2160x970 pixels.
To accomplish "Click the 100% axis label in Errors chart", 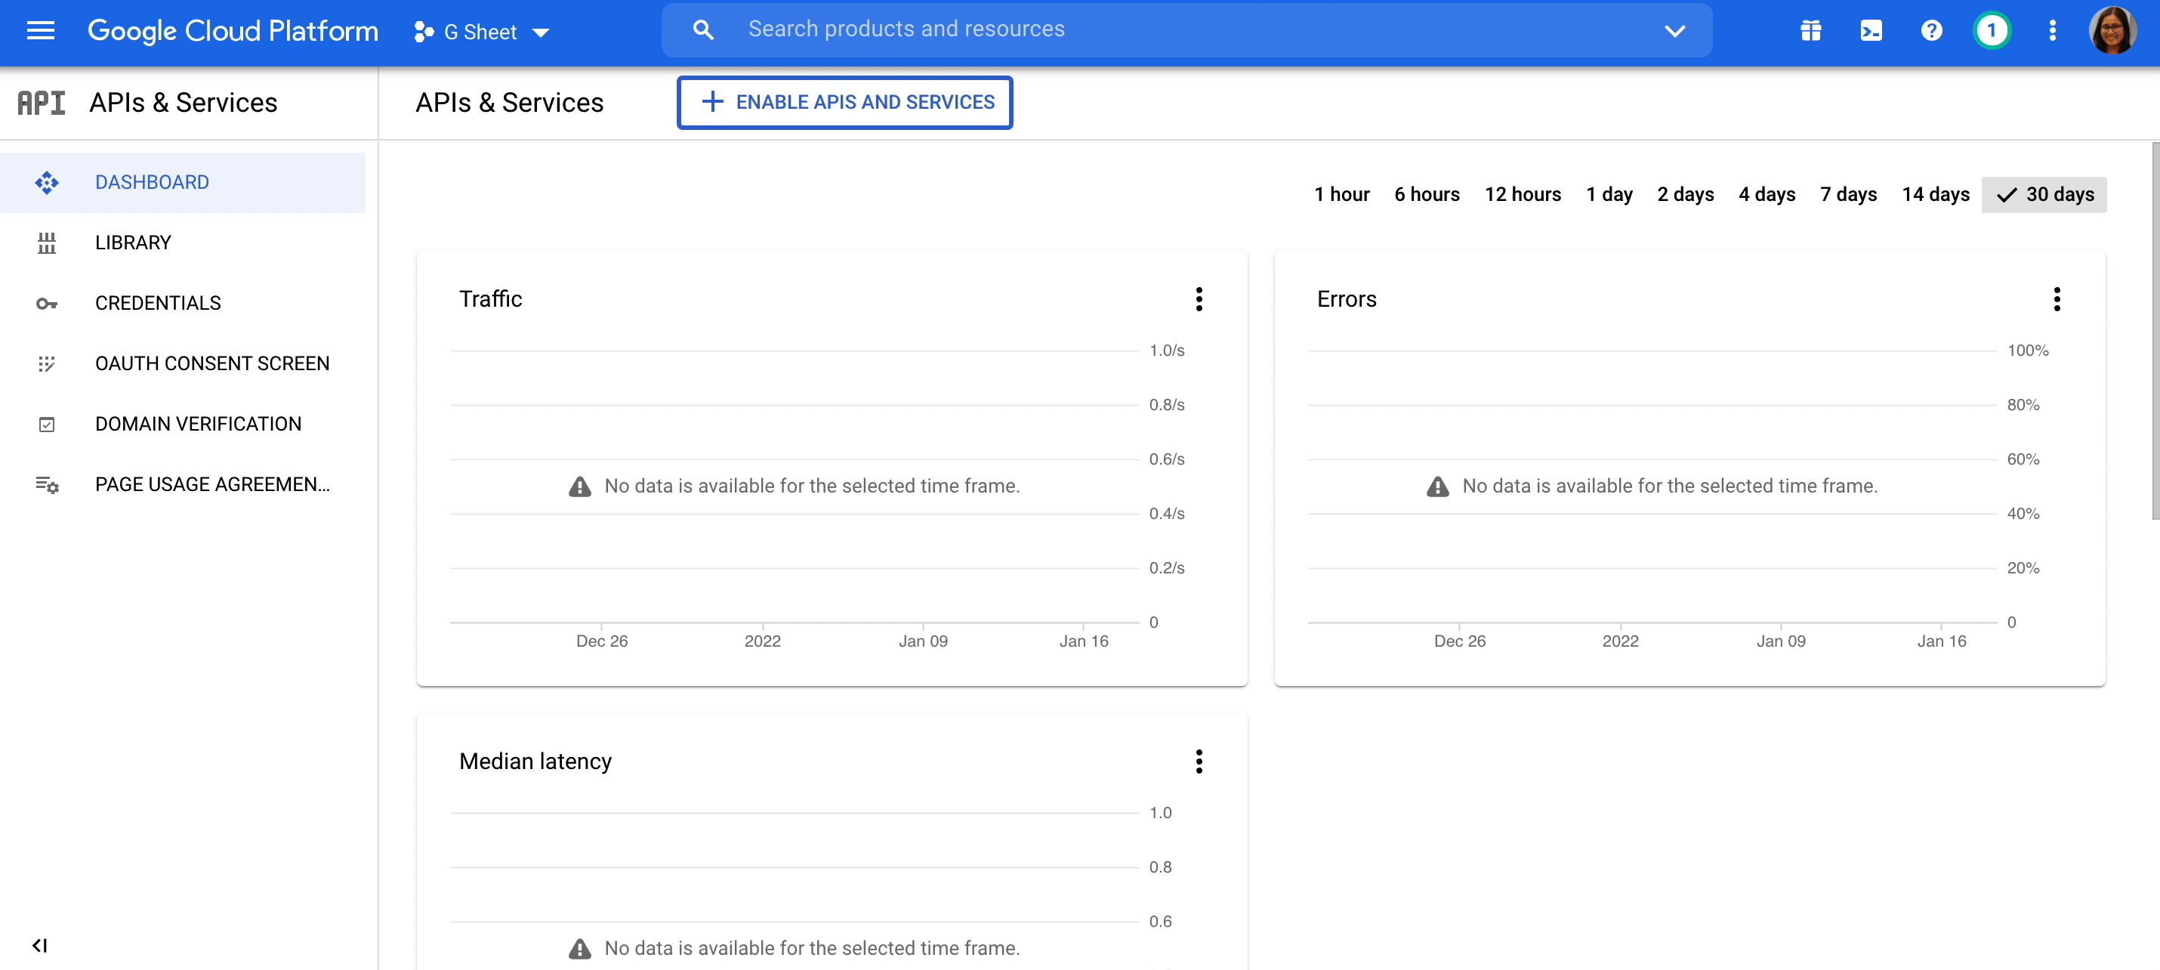I will click(2028, 351).
